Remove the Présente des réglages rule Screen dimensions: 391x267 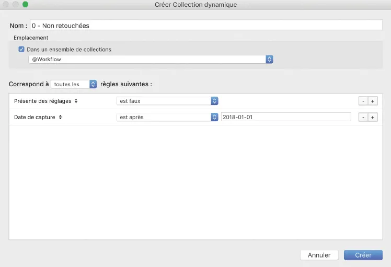coord(363,101)
